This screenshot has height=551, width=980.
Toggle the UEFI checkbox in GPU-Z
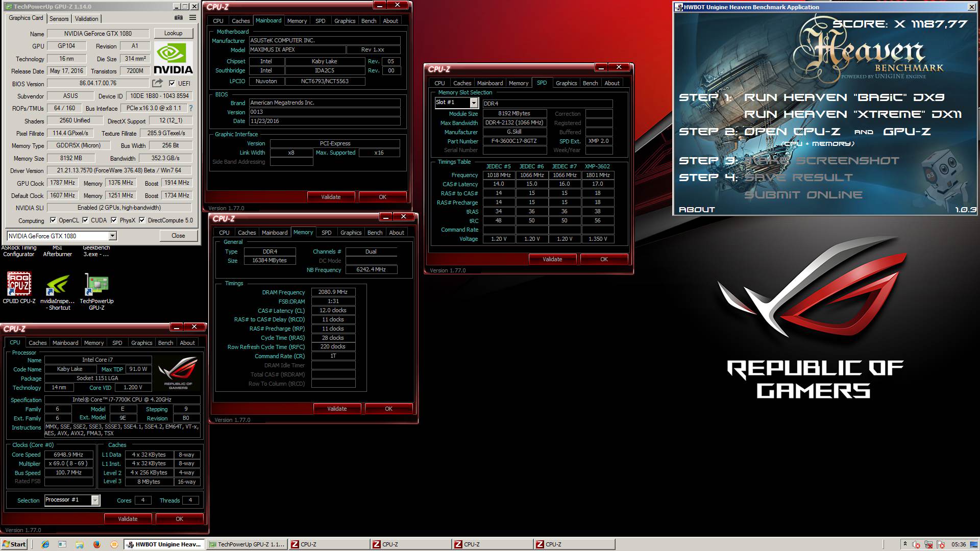(x=172, y=83)
